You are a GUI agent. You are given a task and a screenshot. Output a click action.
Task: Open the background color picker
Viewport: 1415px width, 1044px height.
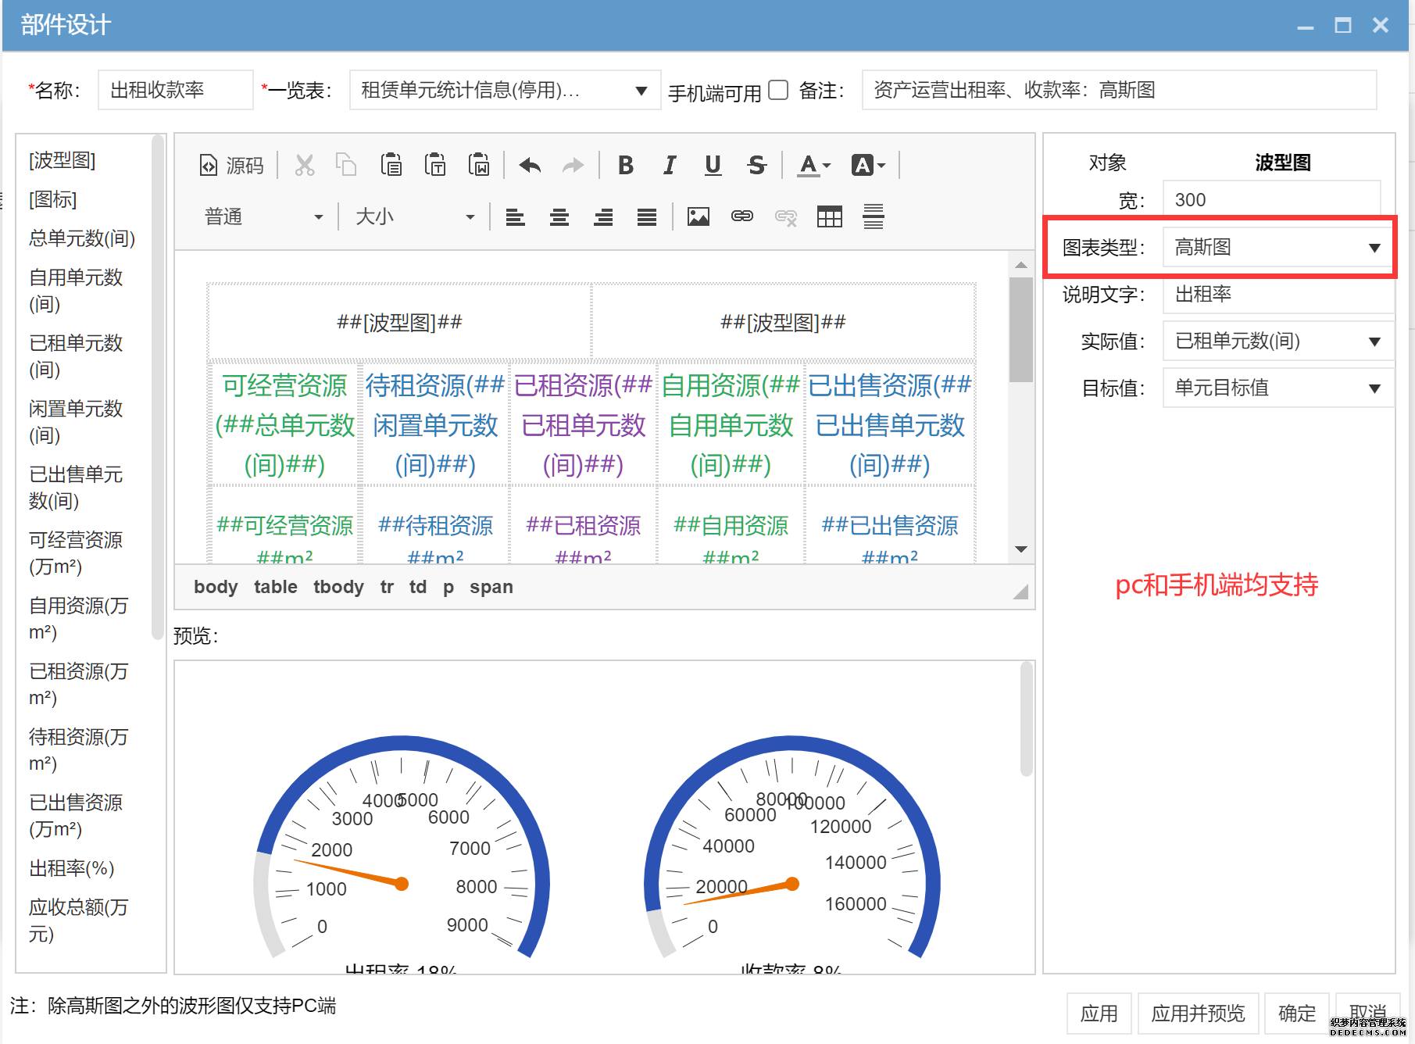click(867, 166)
